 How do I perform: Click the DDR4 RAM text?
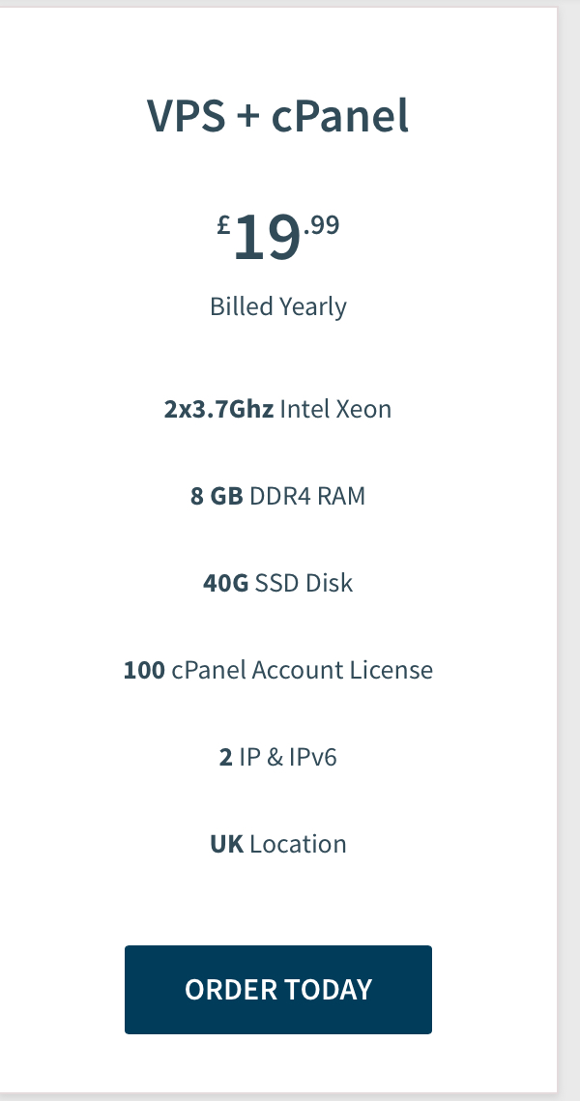pos(307,496)
